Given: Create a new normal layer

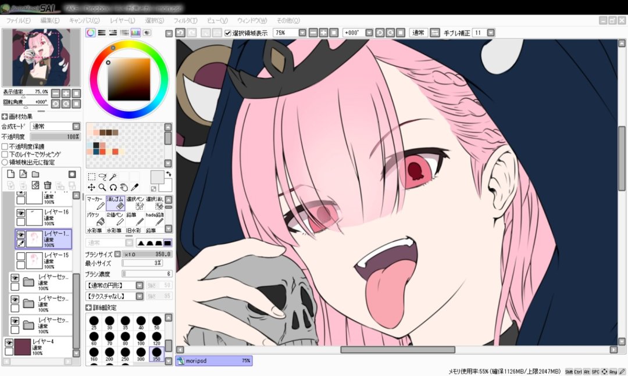Looking at the screenshot, I should [11, 174].
